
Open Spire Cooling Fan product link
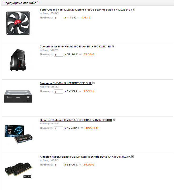pos(86,10)
